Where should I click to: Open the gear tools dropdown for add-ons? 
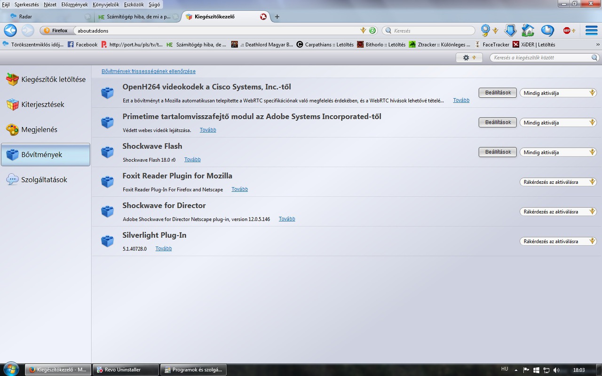[x=469, y=57]
